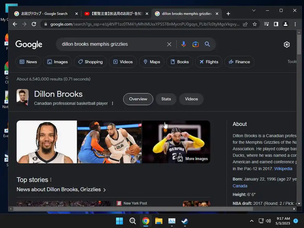304x228 pixels.
Task: Click the magnifier search button
Action: tap(207, 44)
